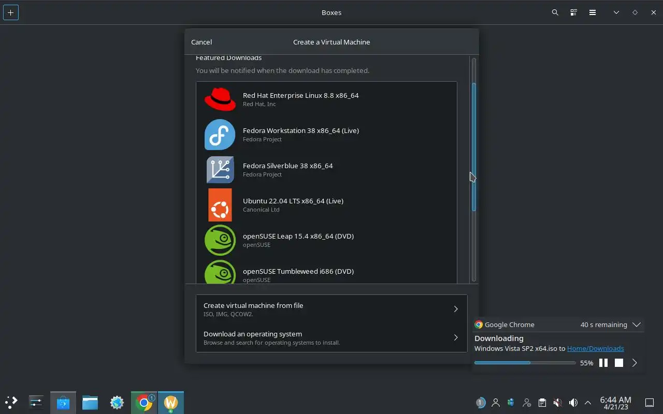Image resolution: width=663 pixels, height=414 pixels.
Task: Click the openSUSE Leap logo icon
Action: click(220, 240)
